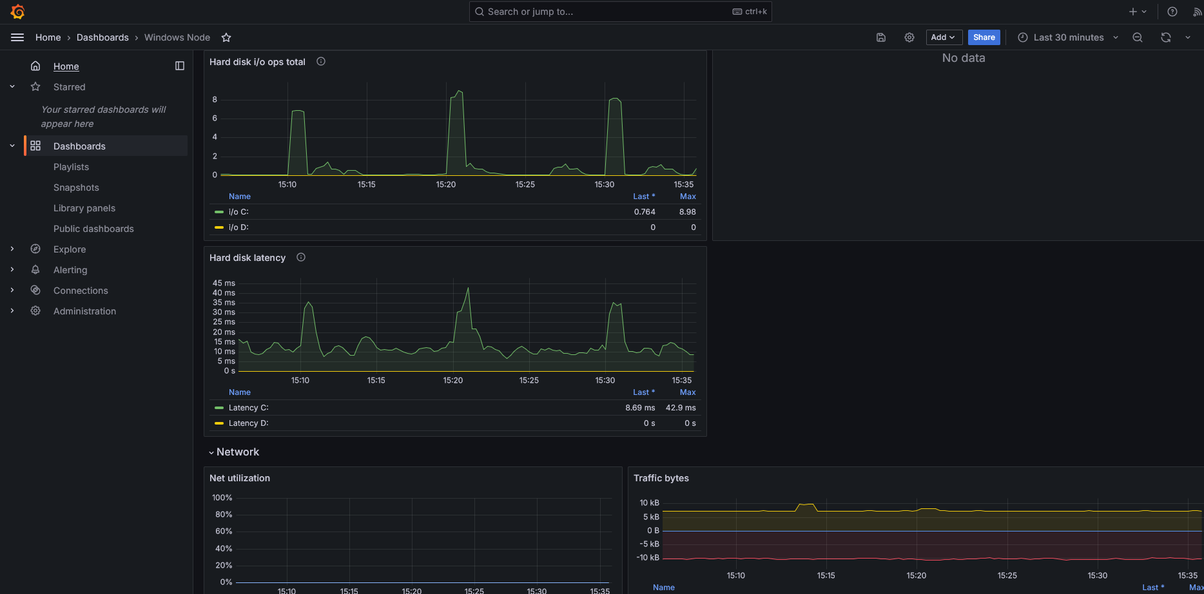Click the Share button
The height and width of the screenshot is (594, 1204).
point(984,37)
